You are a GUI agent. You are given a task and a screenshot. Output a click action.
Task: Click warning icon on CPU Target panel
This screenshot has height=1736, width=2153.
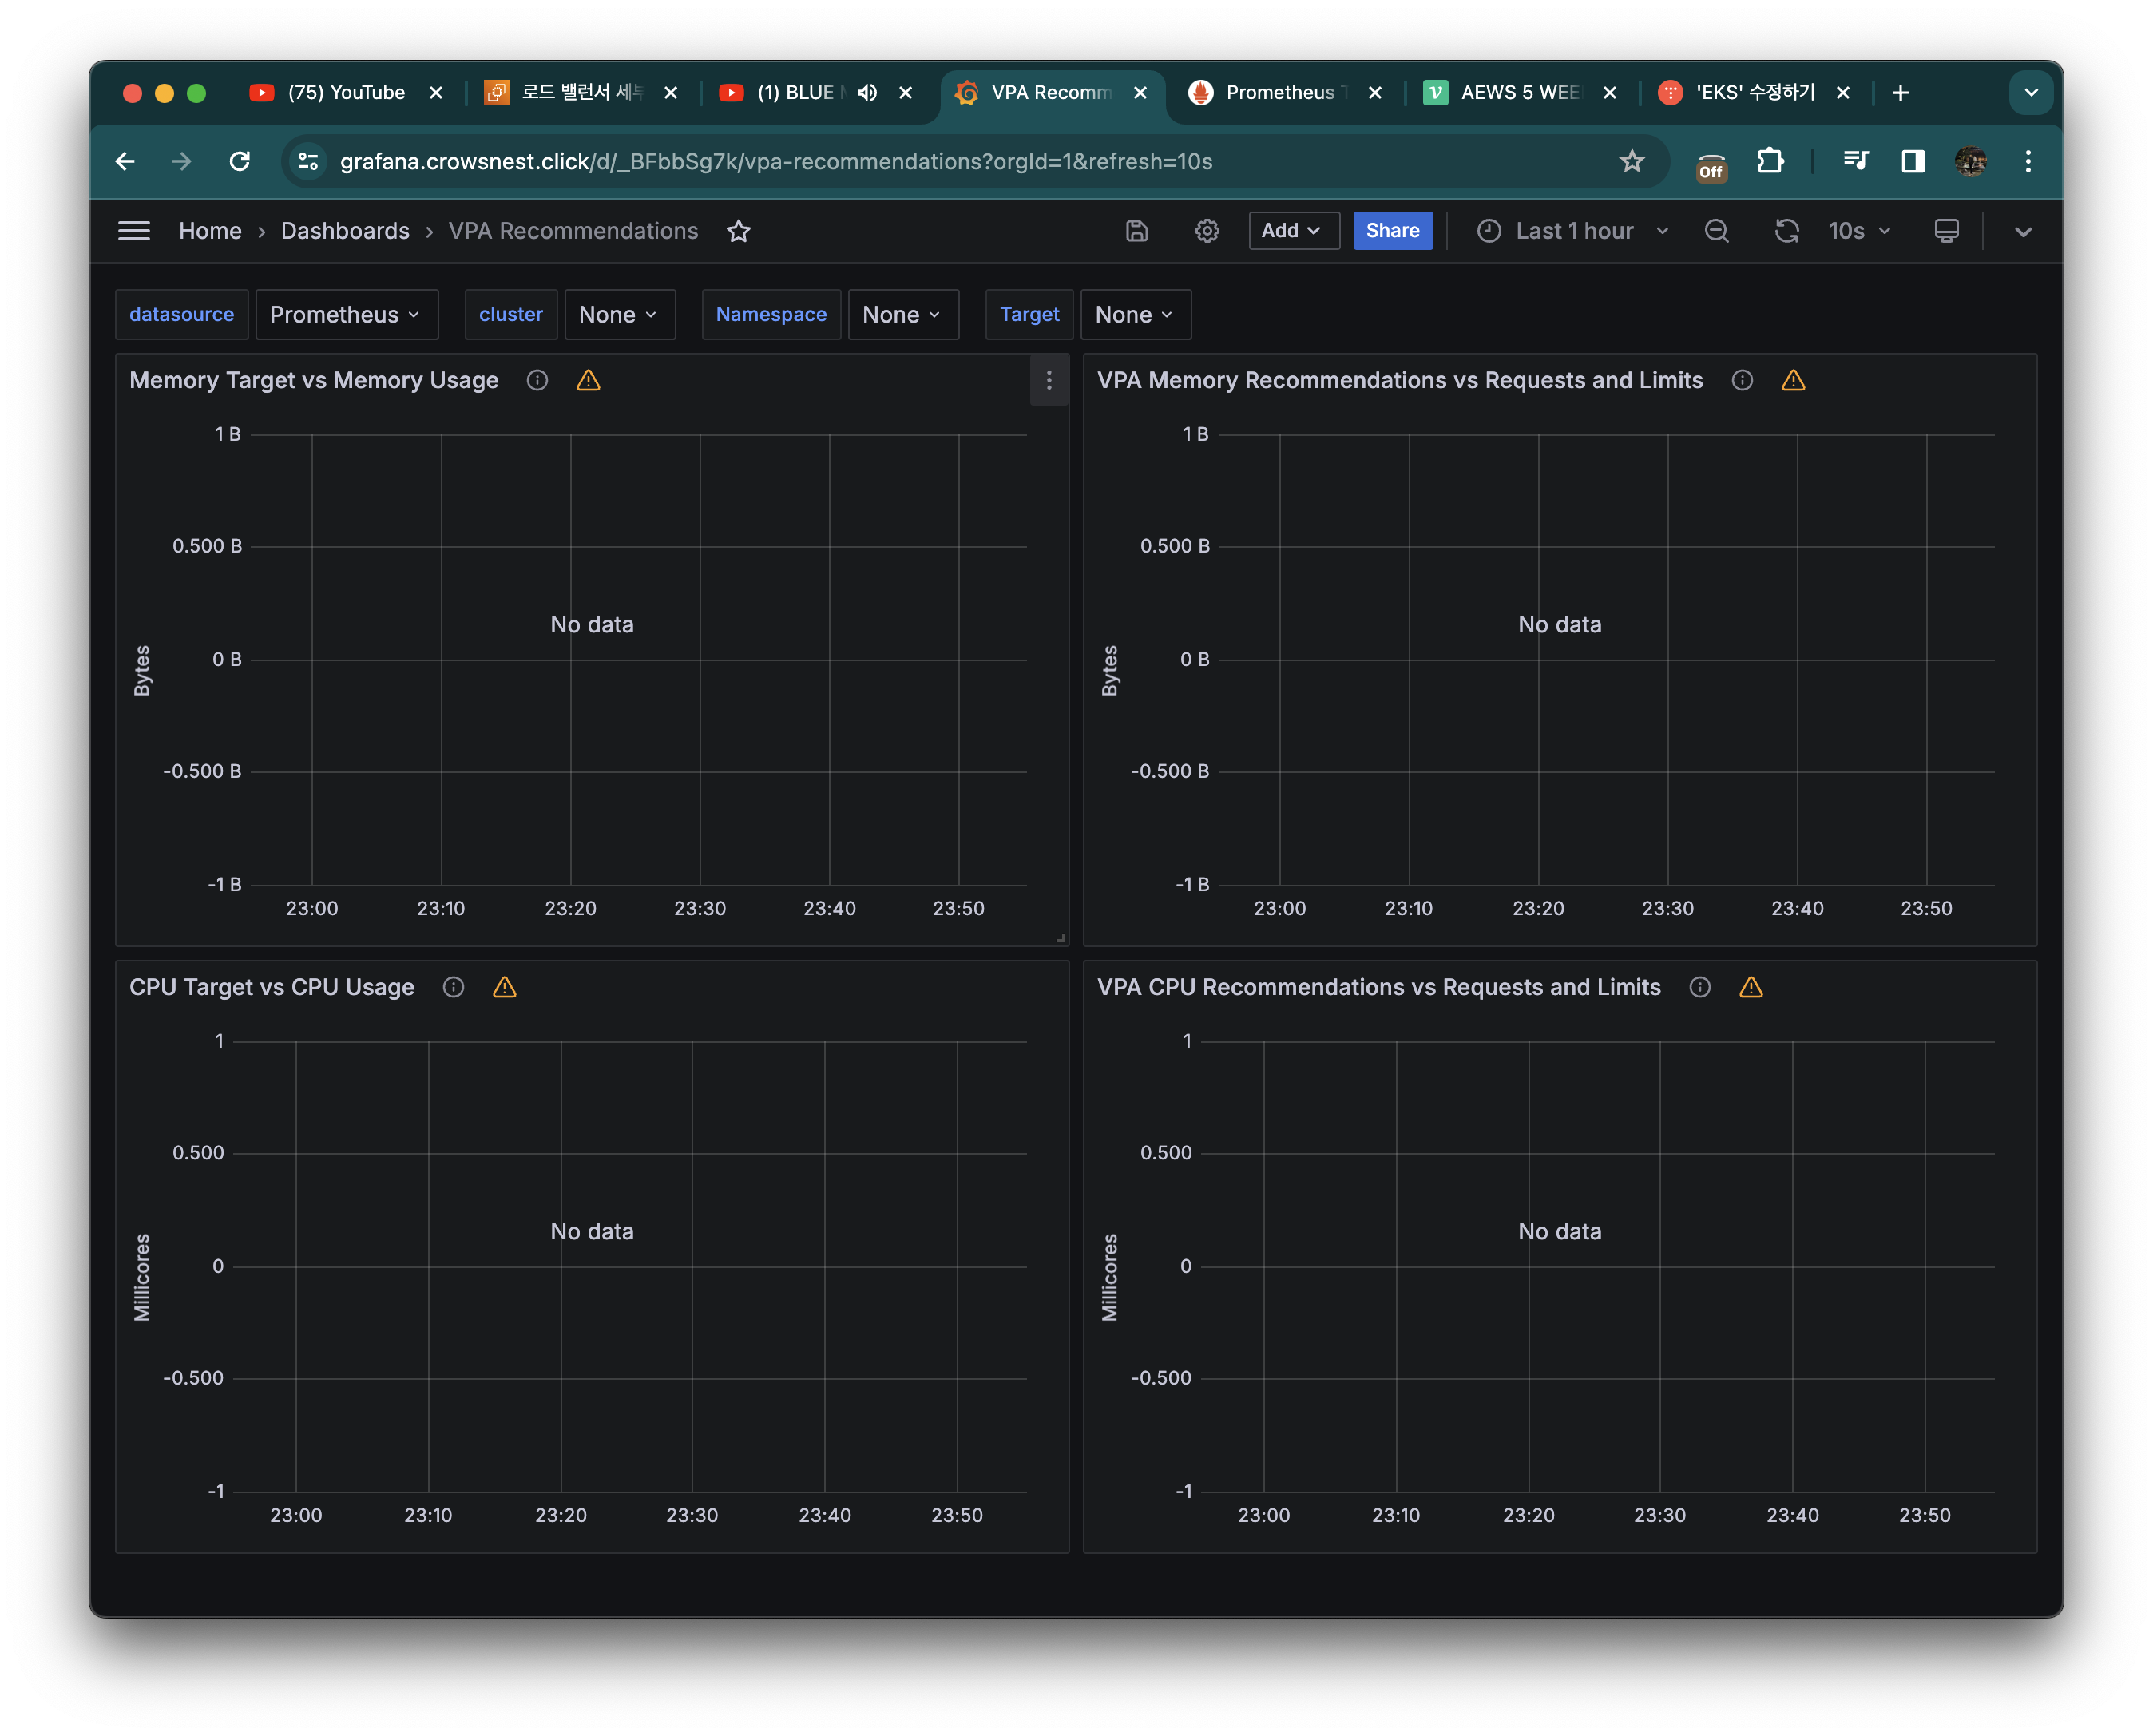coord(505,987)
